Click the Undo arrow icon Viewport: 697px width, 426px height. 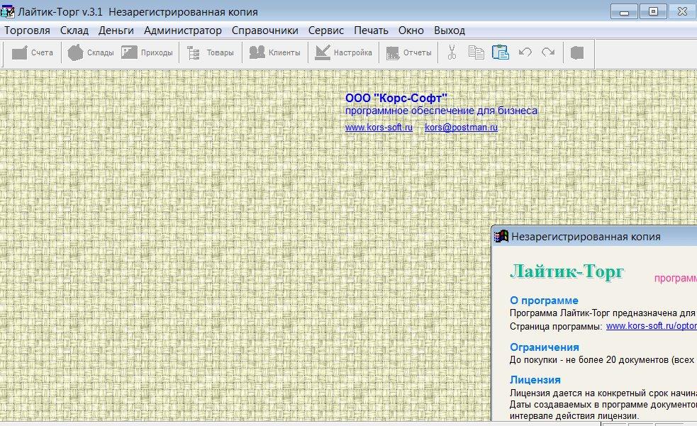[525, 52]
